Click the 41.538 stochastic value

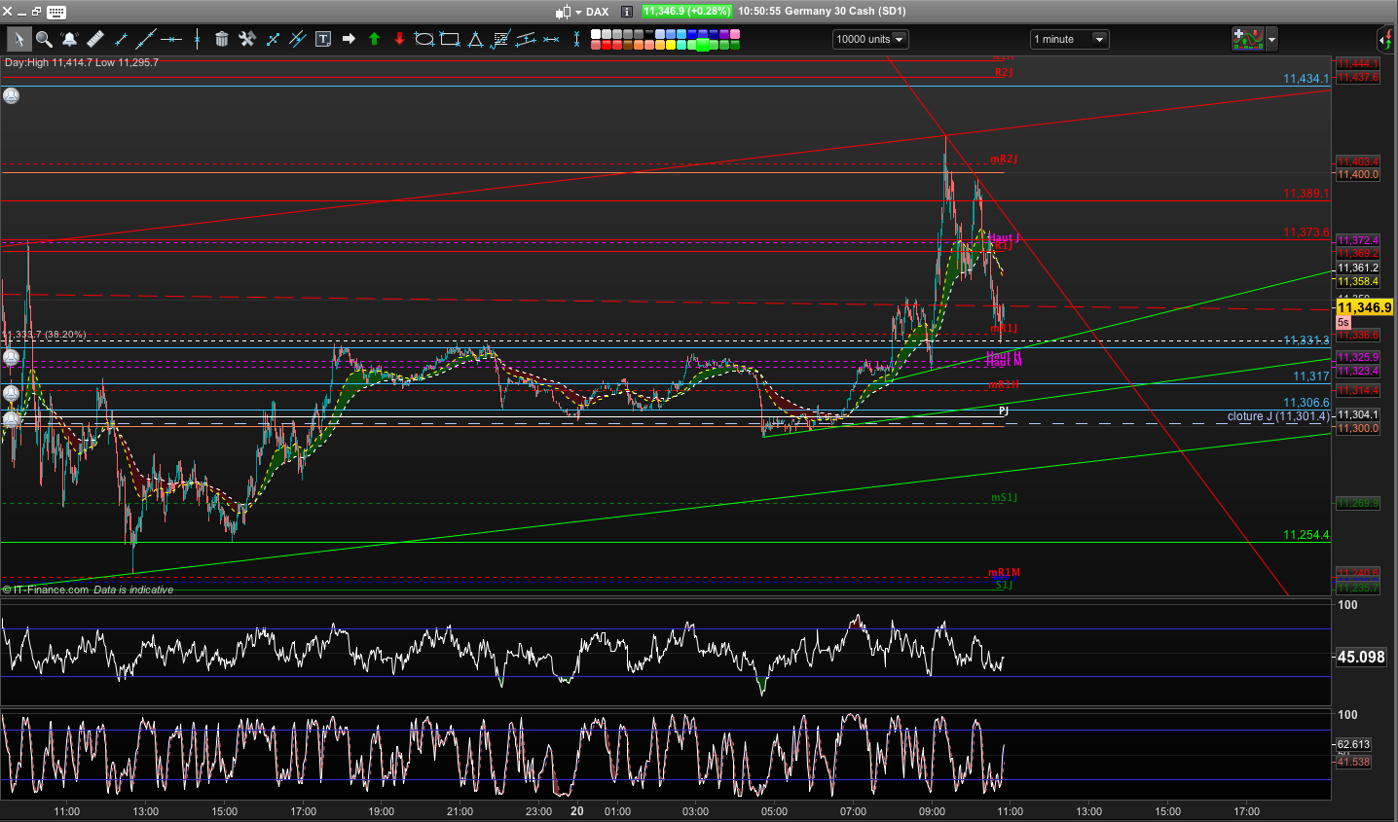pos(1353,762)
